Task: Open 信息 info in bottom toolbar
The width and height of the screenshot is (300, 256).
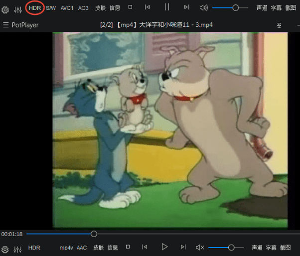Action: [113, 248]
